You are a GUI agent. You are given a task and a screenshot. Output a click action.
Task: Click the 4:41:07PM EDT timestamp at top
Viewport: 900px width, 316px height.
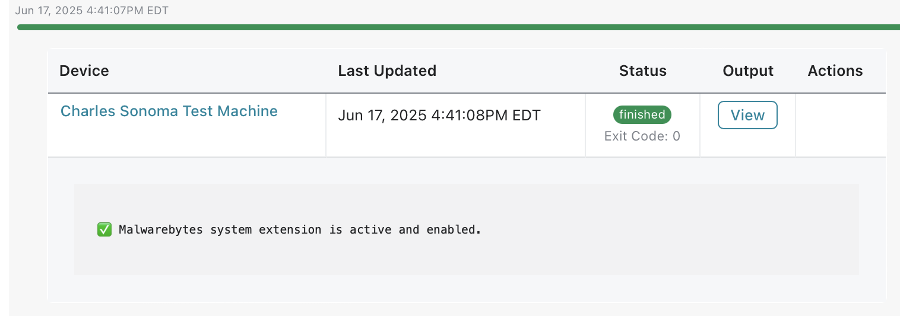pos(92,11)
